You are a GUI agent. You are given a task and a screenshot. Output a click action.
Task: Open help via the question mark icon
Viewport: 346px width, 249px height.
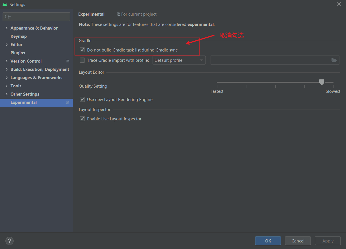[9, 241]
